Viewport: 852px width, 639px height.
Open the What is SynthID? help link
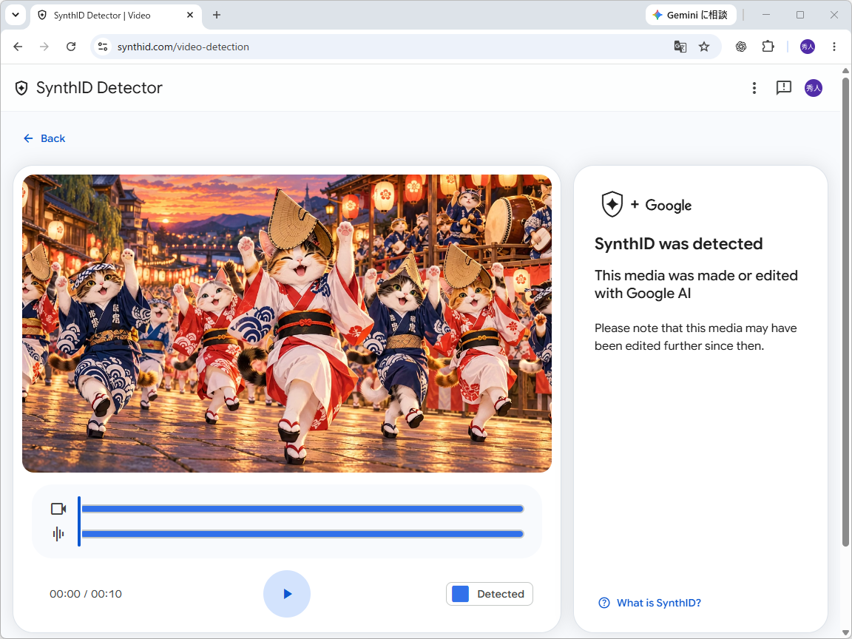pyautogui.click(x=650, y=603)
